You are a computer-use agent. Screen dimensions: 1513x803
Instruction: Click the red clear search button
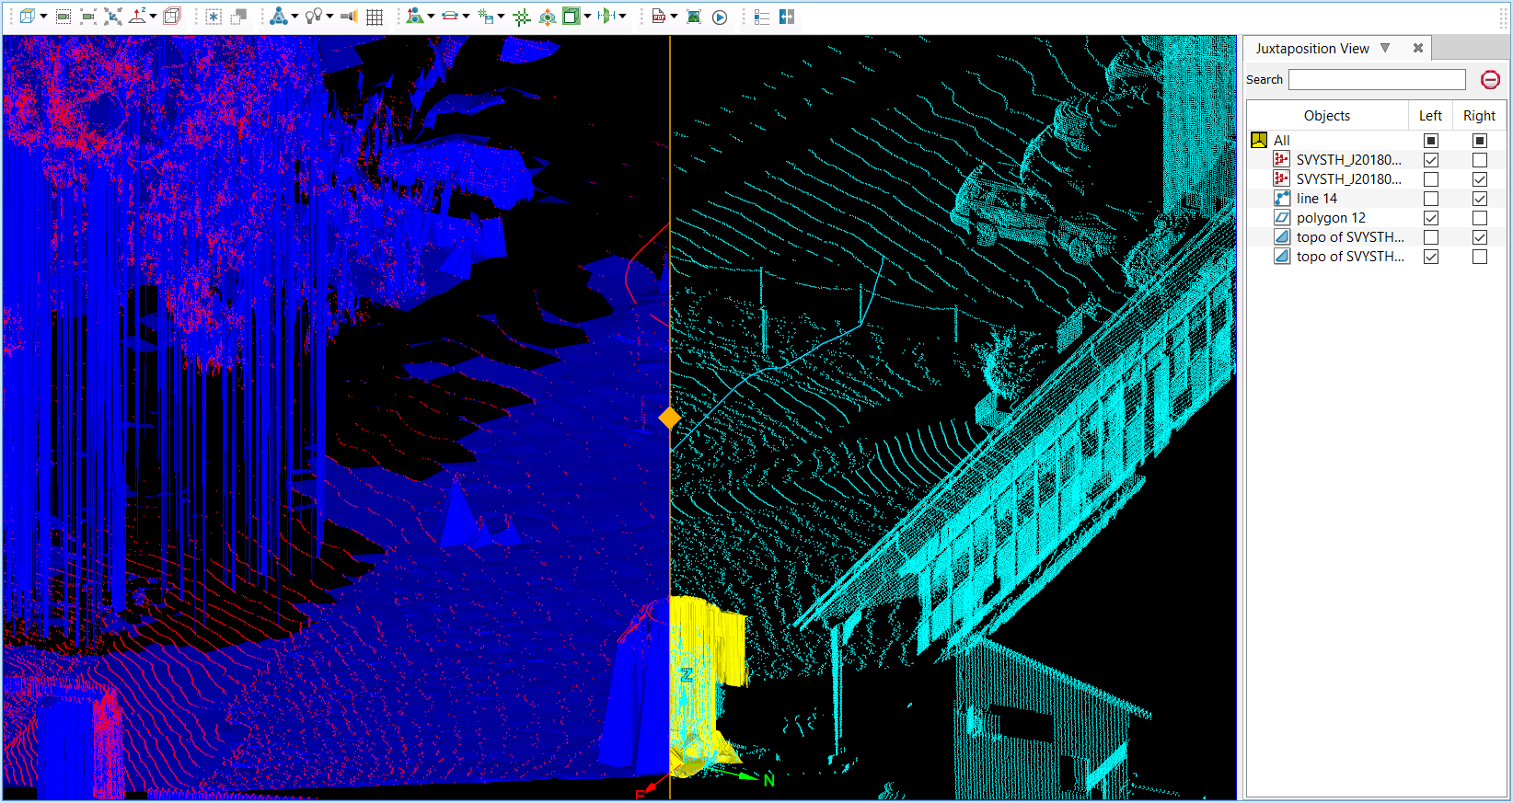[x=1490, y=80]
